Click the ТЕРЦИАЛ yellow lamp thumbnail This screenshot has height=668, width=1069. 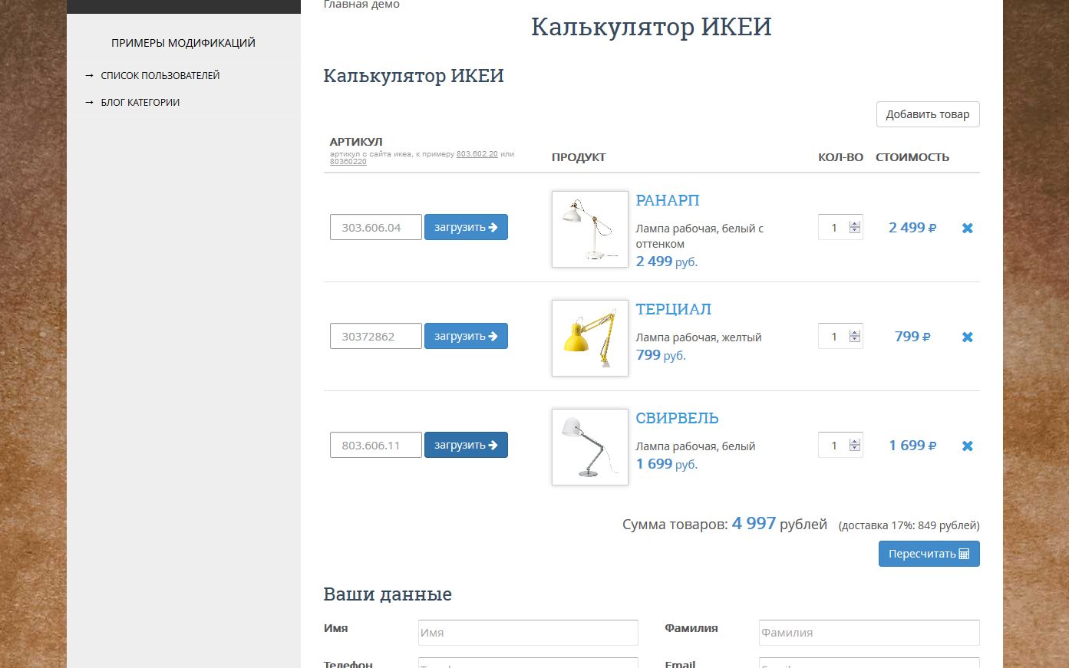(590, 338)
